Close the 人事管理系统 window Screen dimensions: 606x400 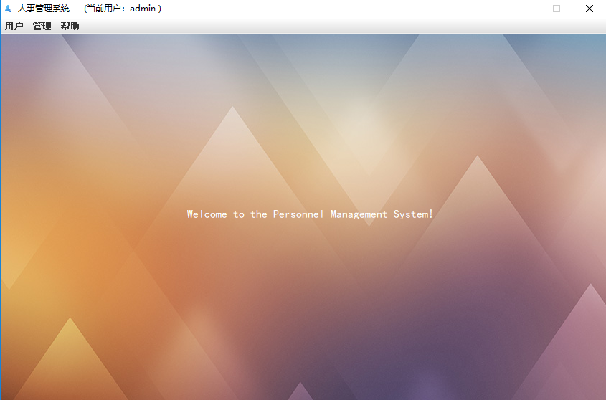coord(589,9)
